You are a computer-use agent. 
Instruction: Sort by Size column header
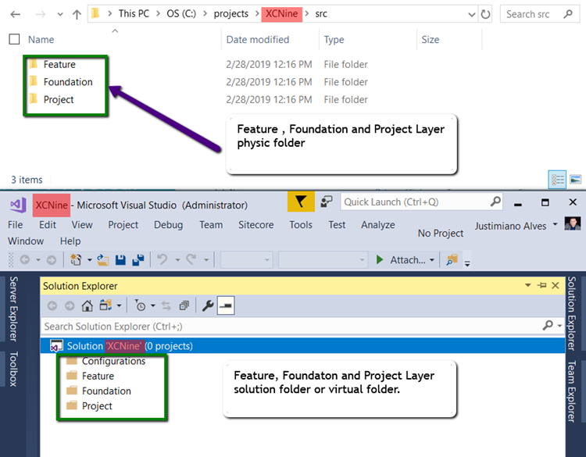431,40
